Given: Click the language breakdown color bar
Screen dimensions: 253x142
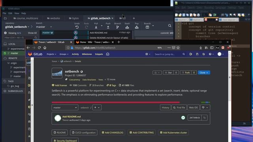Looking at the screenshot, I should (x=131, y=102).
